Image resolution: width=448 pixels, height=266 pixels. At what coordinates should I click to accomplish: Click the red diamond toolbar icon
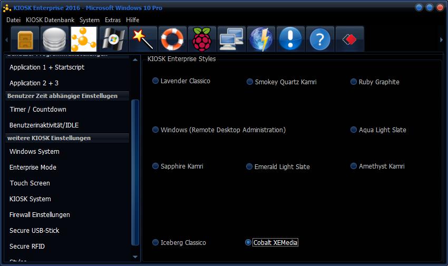coord(349,39)
